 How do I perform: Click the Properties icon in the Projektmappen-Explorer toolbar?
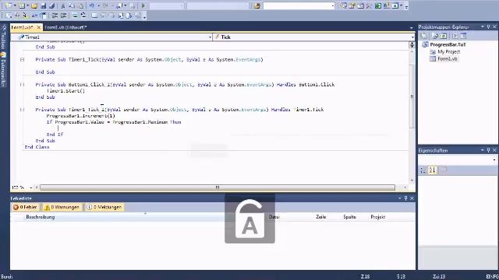pos(424,36)
